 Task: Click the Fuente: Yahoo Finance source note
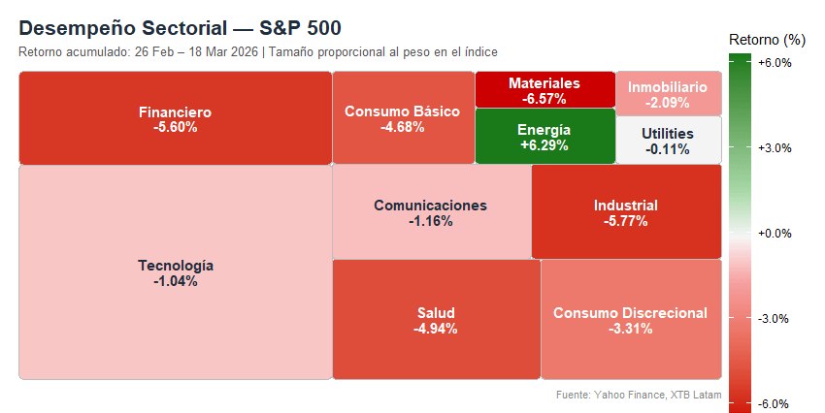(x=638, y=395)
